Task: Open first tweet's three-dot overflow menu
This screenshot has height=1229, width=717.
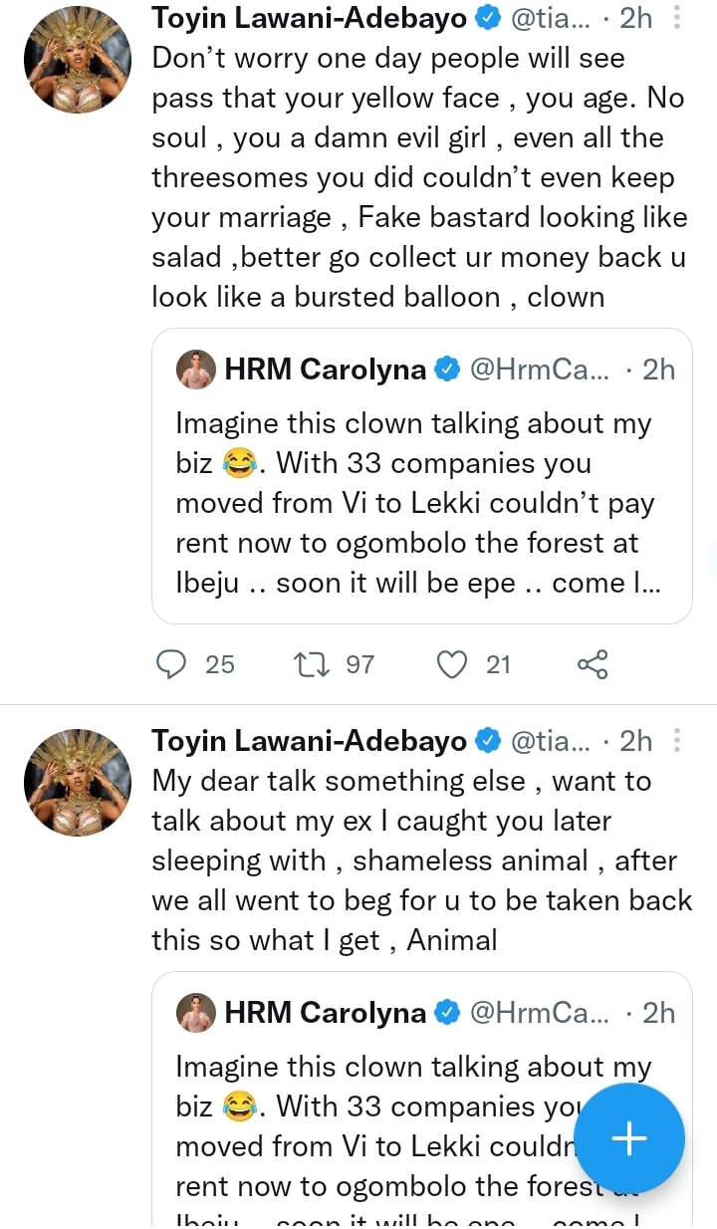Action: pos(677,18)
